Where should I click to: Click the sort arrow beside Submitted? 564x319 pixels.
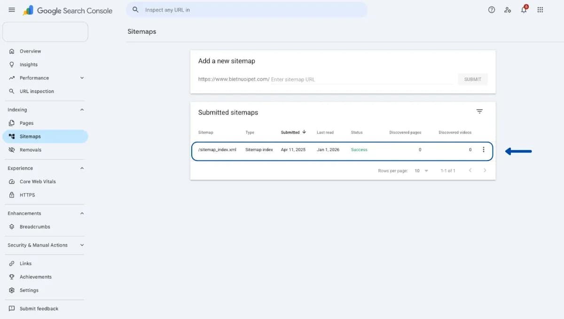(304, 132)
